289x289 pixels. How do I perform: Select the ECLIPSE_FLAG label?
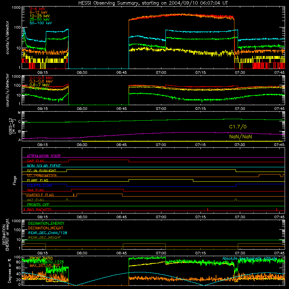(x=39, y=185)
